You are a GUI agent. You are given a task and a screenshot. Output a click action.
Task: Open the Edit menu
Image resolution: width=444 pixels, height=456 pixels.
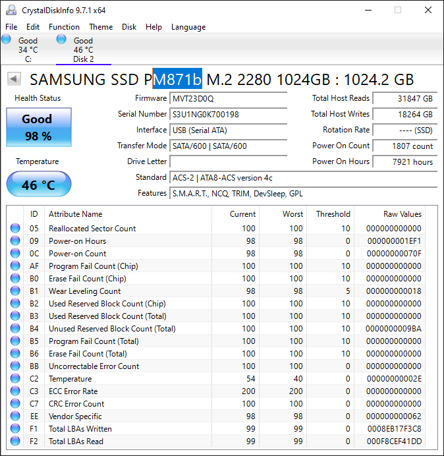pyautogui.click(x=32, y=27)
